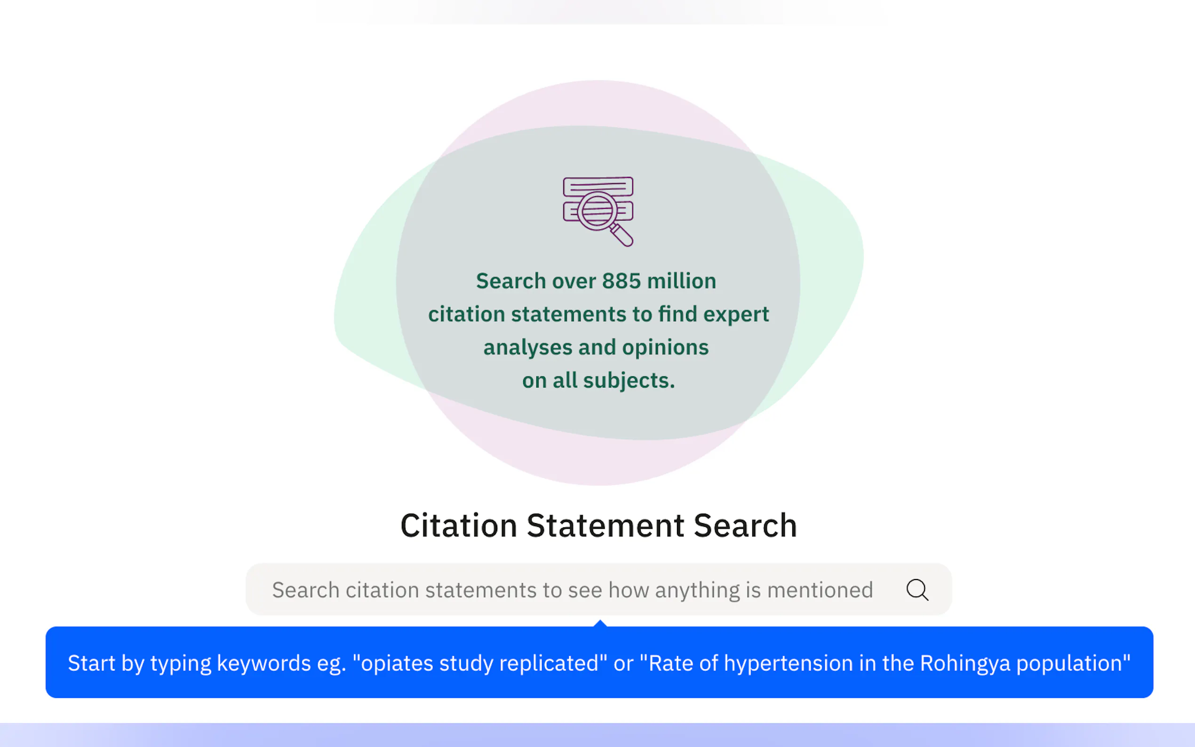Screen dimensions: 1195x747
Task: Click the magnifying glass search button
Action: (917, 589)
